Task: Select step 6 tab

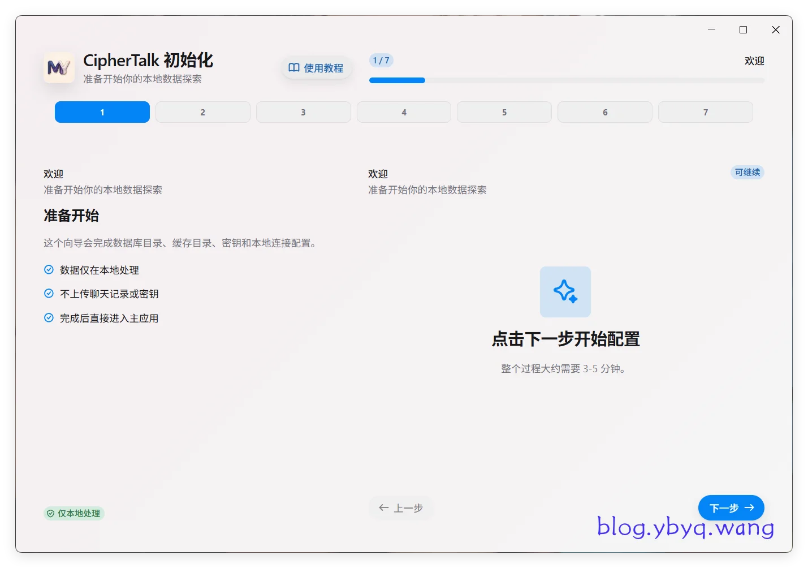Action: (x=605, y=112)
